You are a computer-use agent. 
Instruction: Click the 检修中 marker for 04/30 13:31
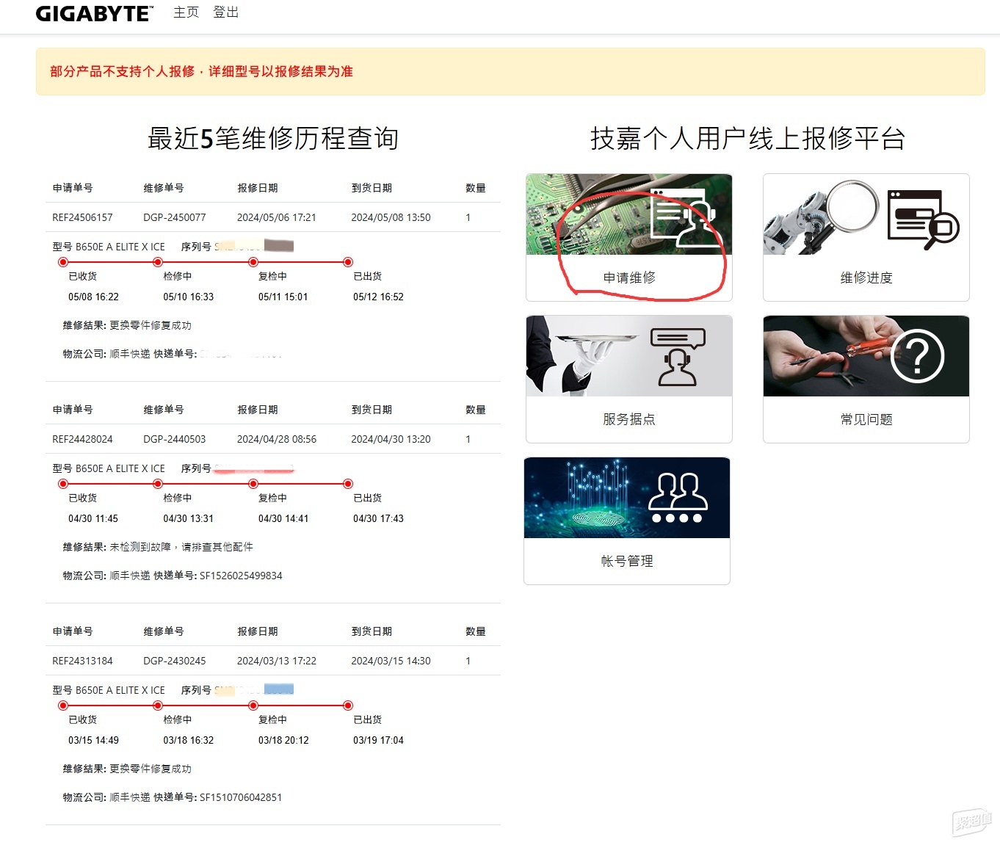coord(158,484)
